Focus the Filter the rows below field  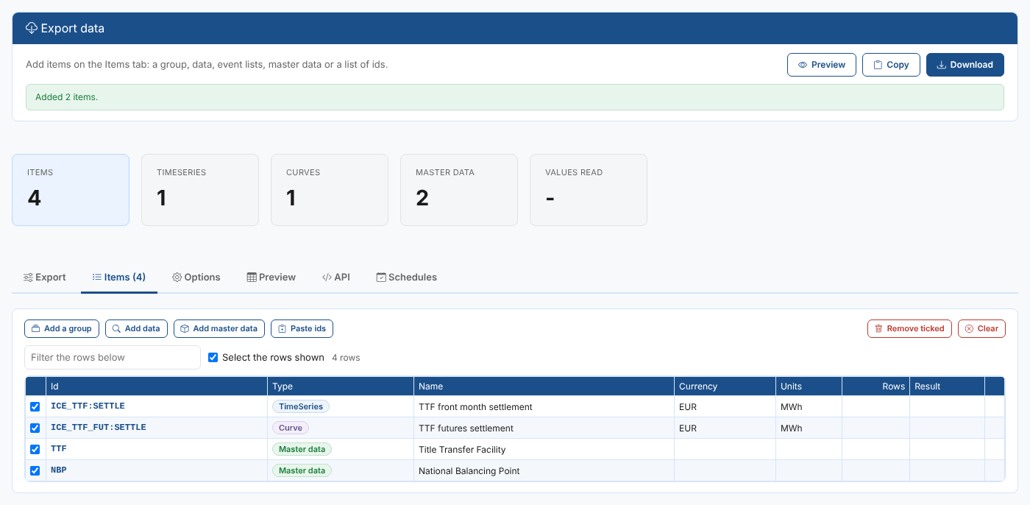(x=113, y=357)
